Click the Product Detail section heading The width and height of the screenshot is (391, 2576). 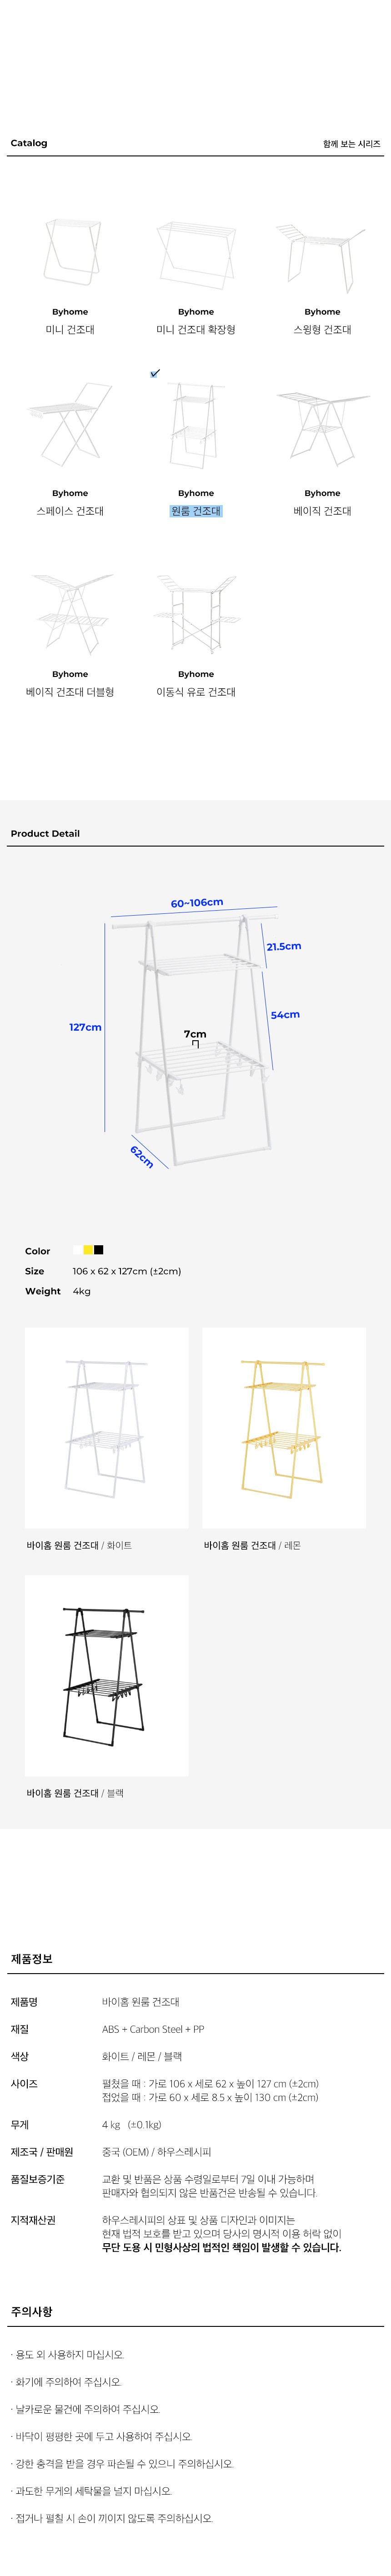coord(45,833)
